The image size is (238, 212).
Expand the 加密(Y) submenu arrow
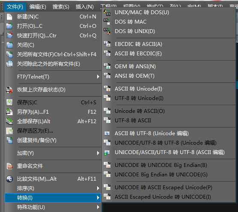[98, 153]
